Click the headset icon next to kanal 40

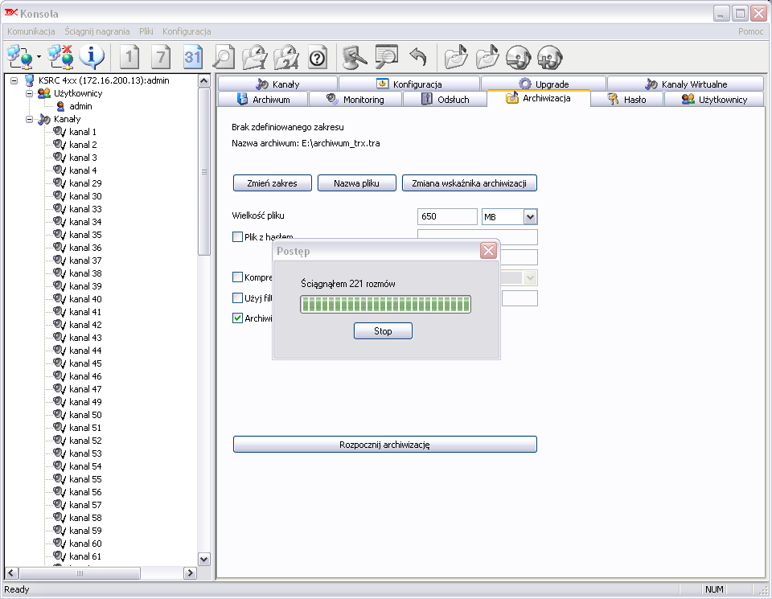[60, 299]
